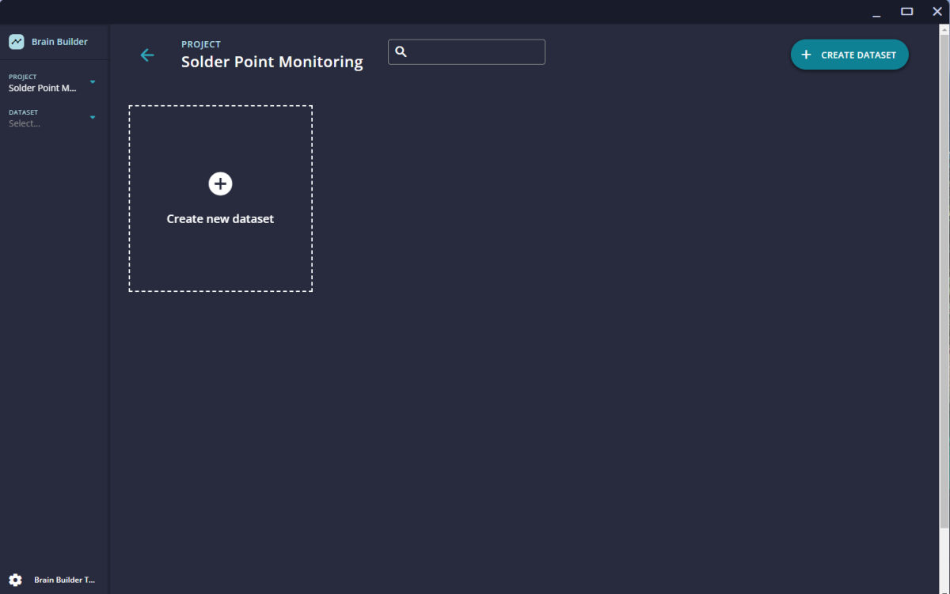This screenshot has width=950, height=594.
Task: Click the Brain Builder title text
Action: tap(59, 42)
